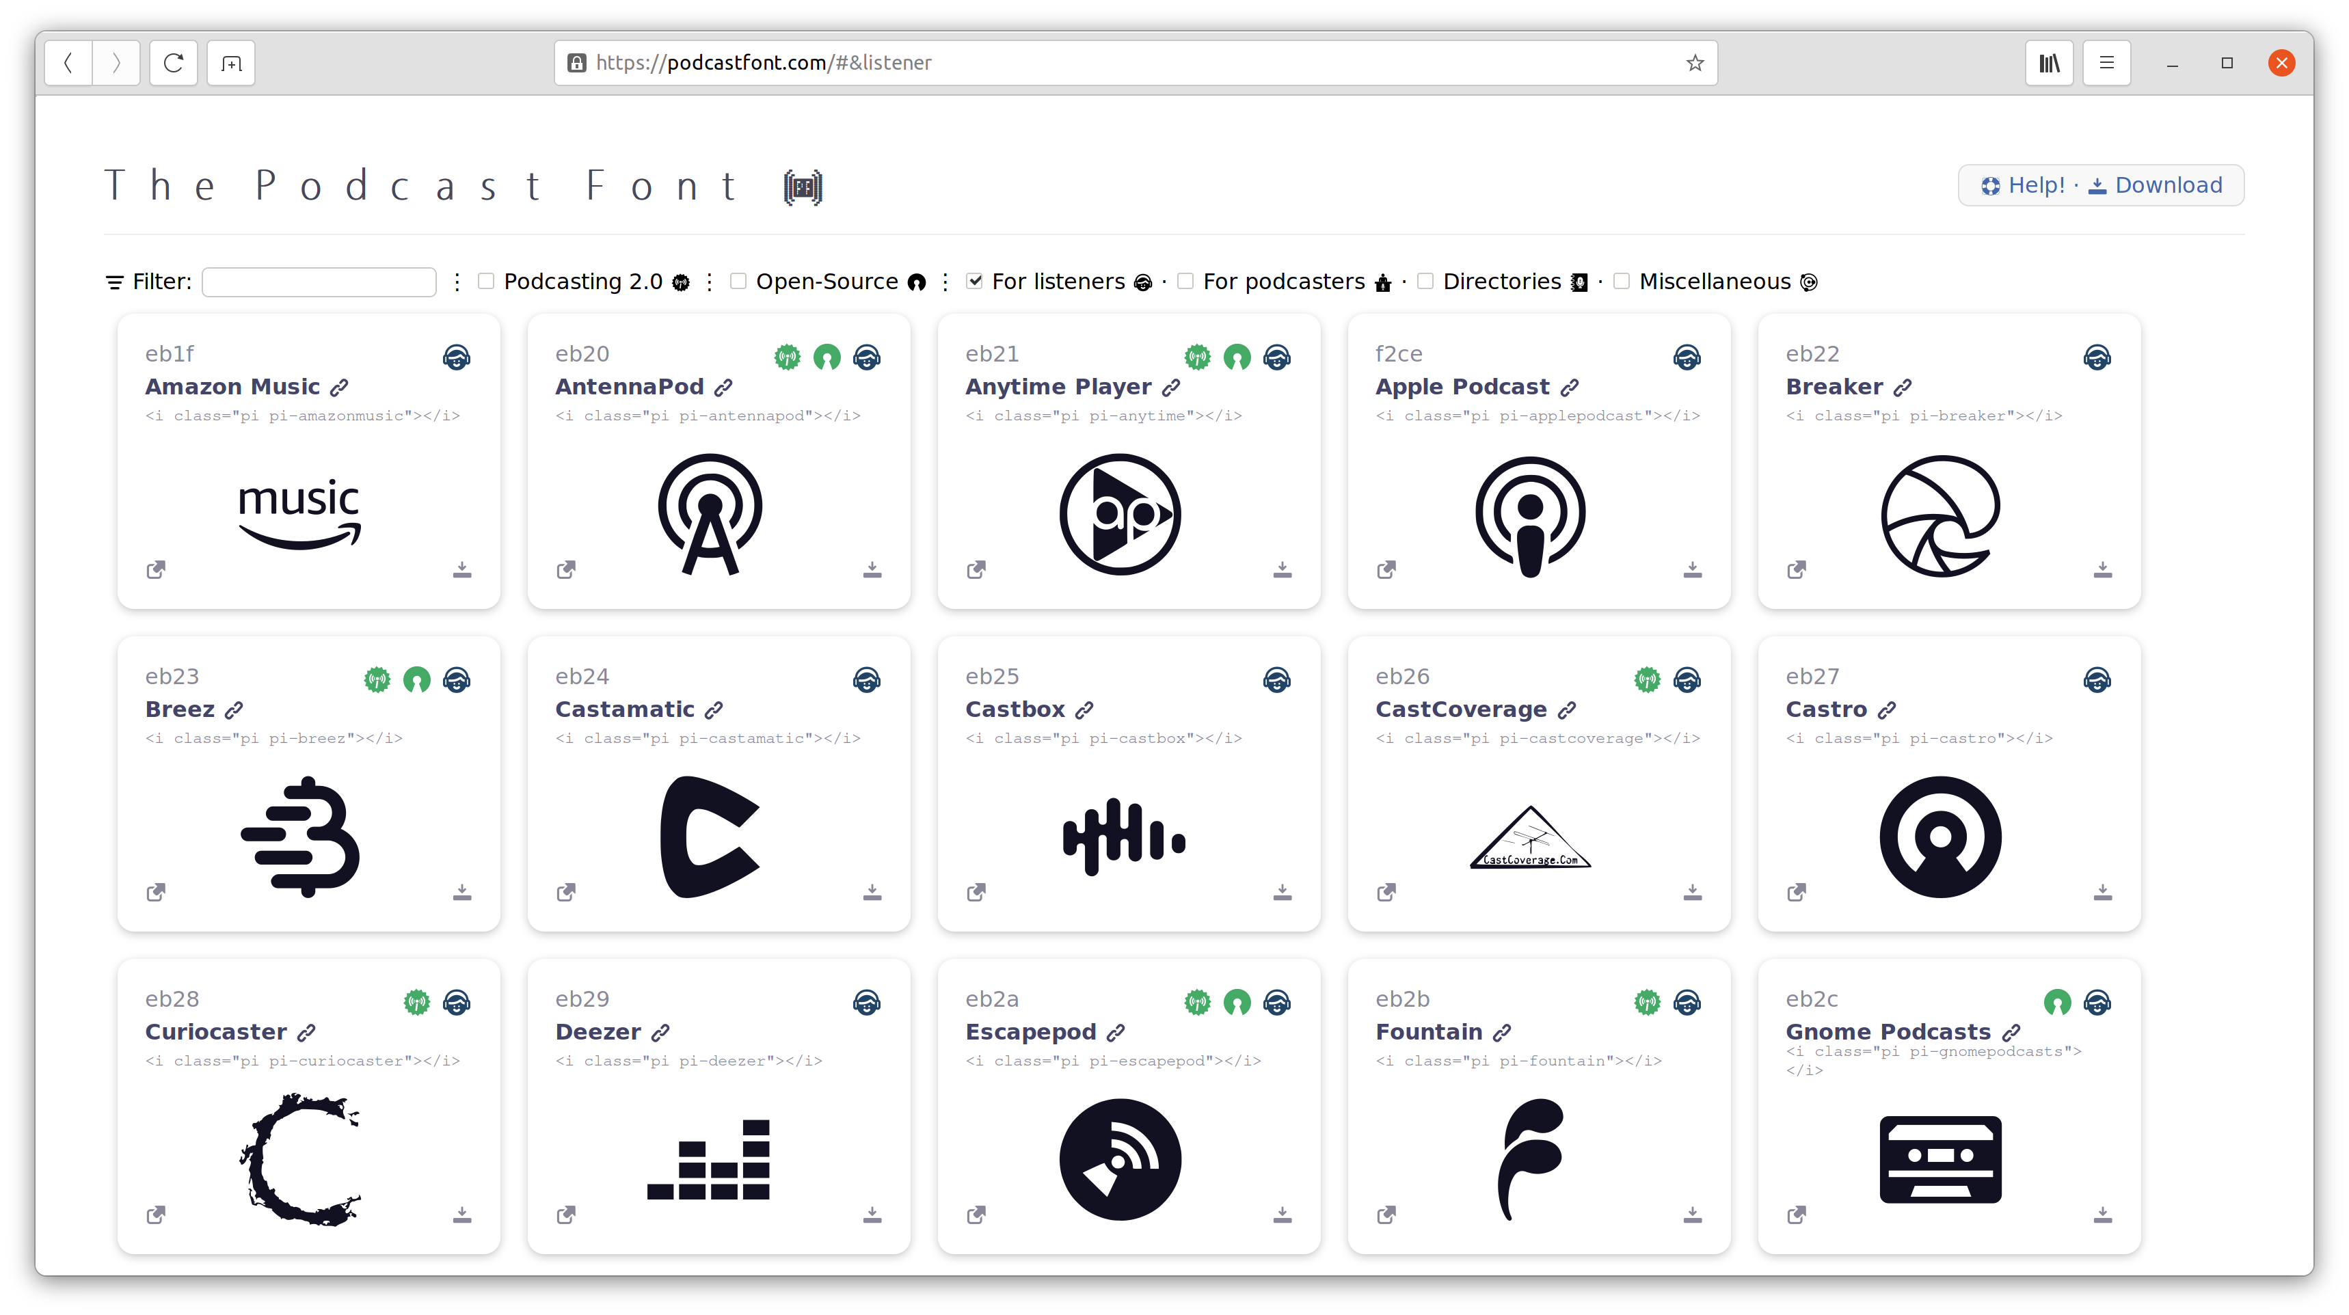Click the Podcast Font logo glyph in the header
2349x1315 pixels.
click(x=801, y=186)
